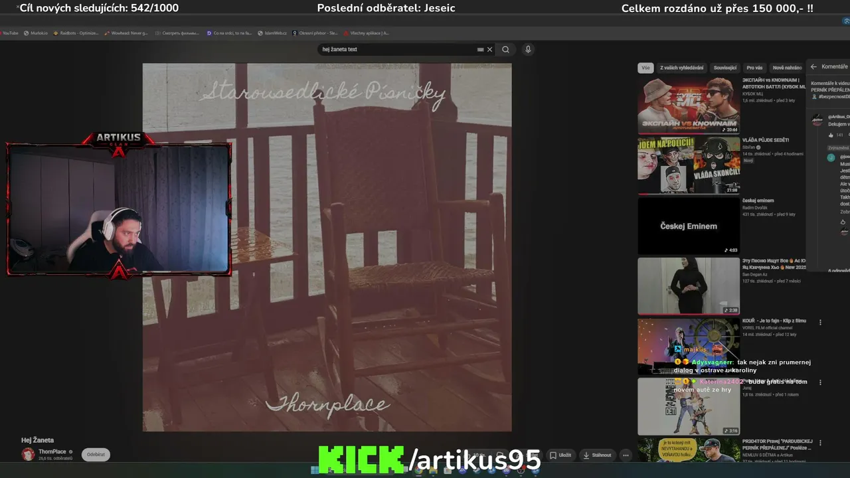Open the ЭКСПАЙН vs KNOWNAIM video thumbnail
The image size is (850, 478).
pyautogui.click(x=689, y=106)
